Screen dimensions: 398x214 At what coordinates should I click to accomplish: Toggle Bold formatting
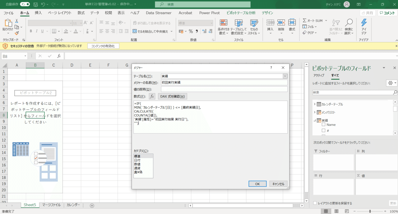(31, 31)
